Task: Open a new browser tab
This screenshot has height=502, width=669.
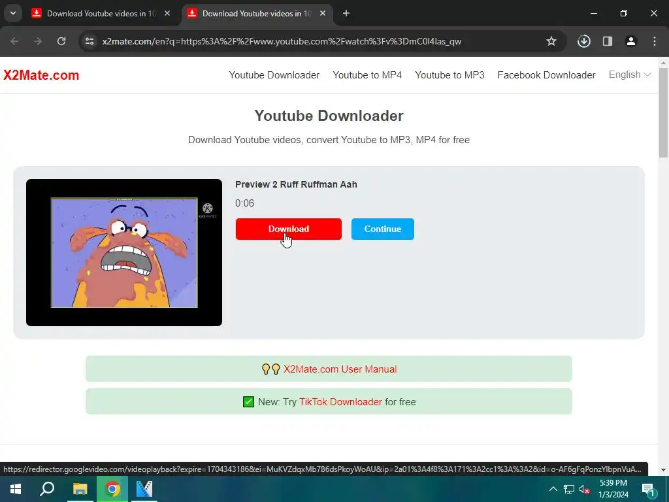Action: (346, 14)
